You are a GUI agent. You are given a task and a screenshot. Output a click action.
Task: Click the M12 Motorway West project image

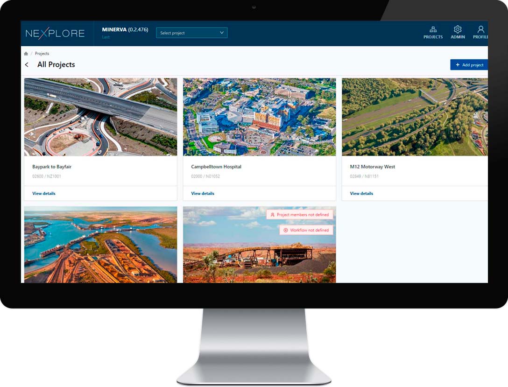(415, 117)
